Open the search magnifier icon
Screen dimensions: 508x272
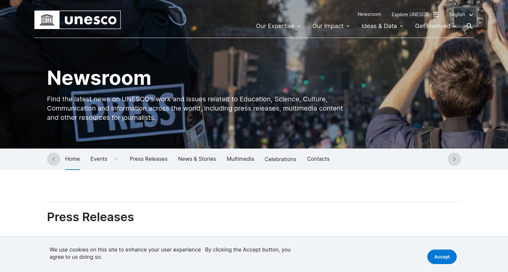click(x=469, y=26)
